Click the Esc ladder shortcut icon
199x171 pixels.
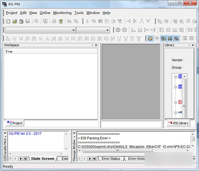(8, 39)
